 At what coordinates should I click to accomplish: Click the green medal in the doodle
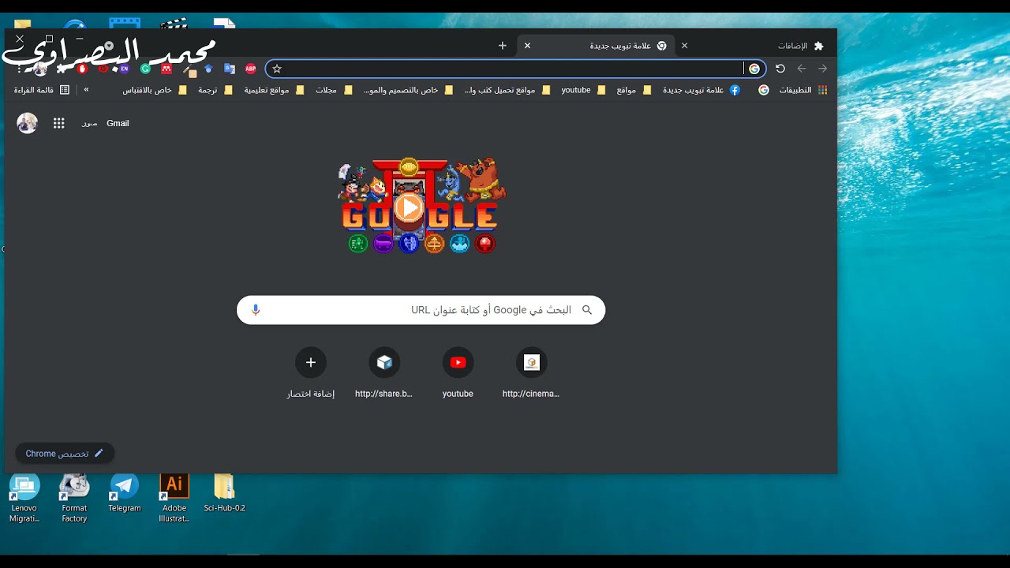coord(358,243)
